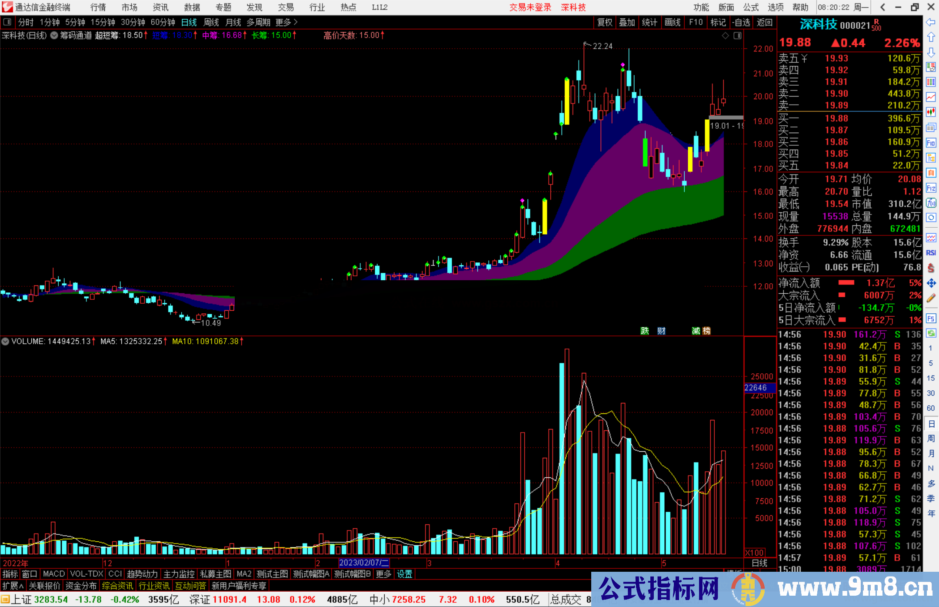Open the colored grid board sidebar icon
This screenshot has height=607, width=939.
point(931,82)
